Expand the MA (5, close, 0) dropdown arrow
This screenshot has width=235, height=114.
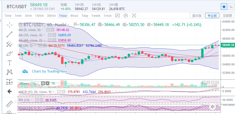pos(44,30)
